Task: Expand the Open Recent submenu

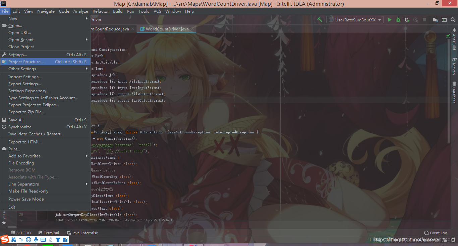Action: 45,40
